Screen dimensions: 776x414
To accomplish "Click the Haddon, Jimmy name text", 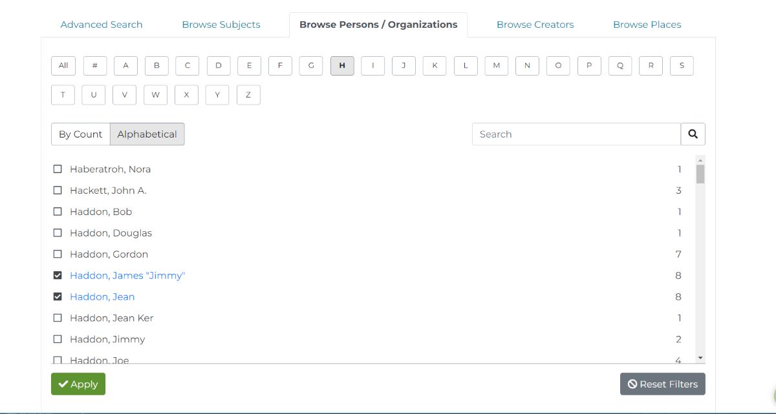I will pos(107,340).
